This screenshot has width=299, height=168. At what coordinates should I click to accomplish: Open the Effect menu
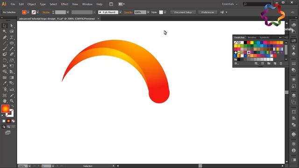tap(64, 4)
